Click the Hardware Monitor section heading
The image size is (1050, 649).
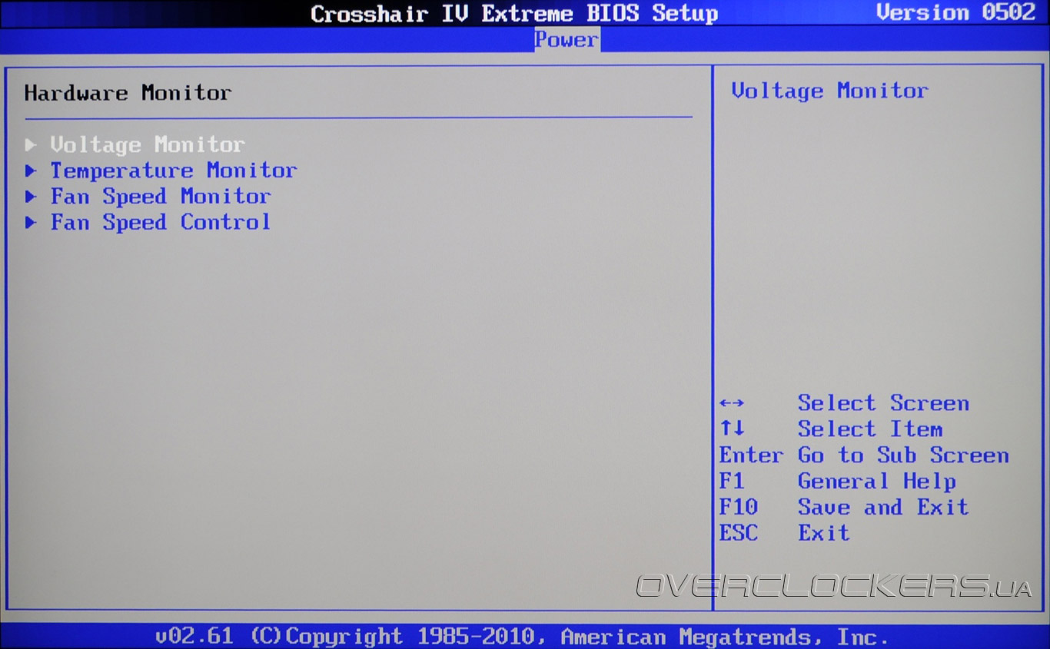point(128,93)
